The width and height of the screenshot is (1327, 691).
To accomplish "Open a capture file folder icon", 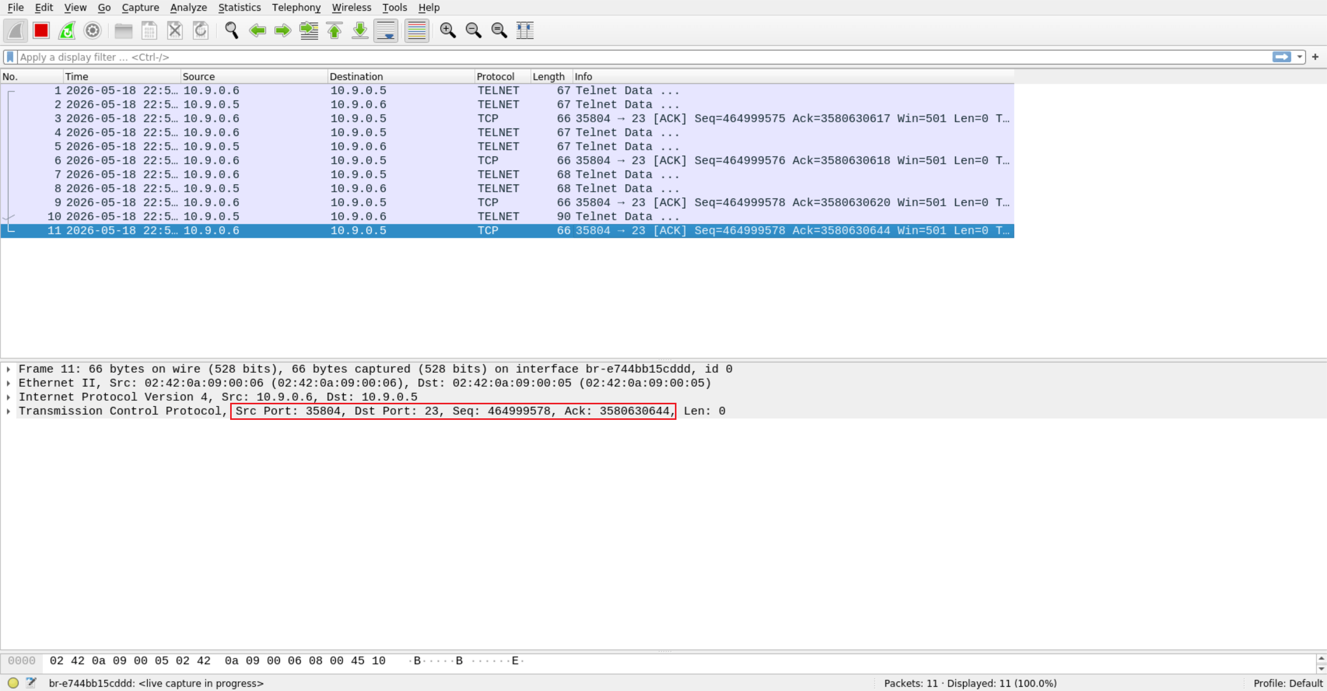I will [x=123, y=31].
